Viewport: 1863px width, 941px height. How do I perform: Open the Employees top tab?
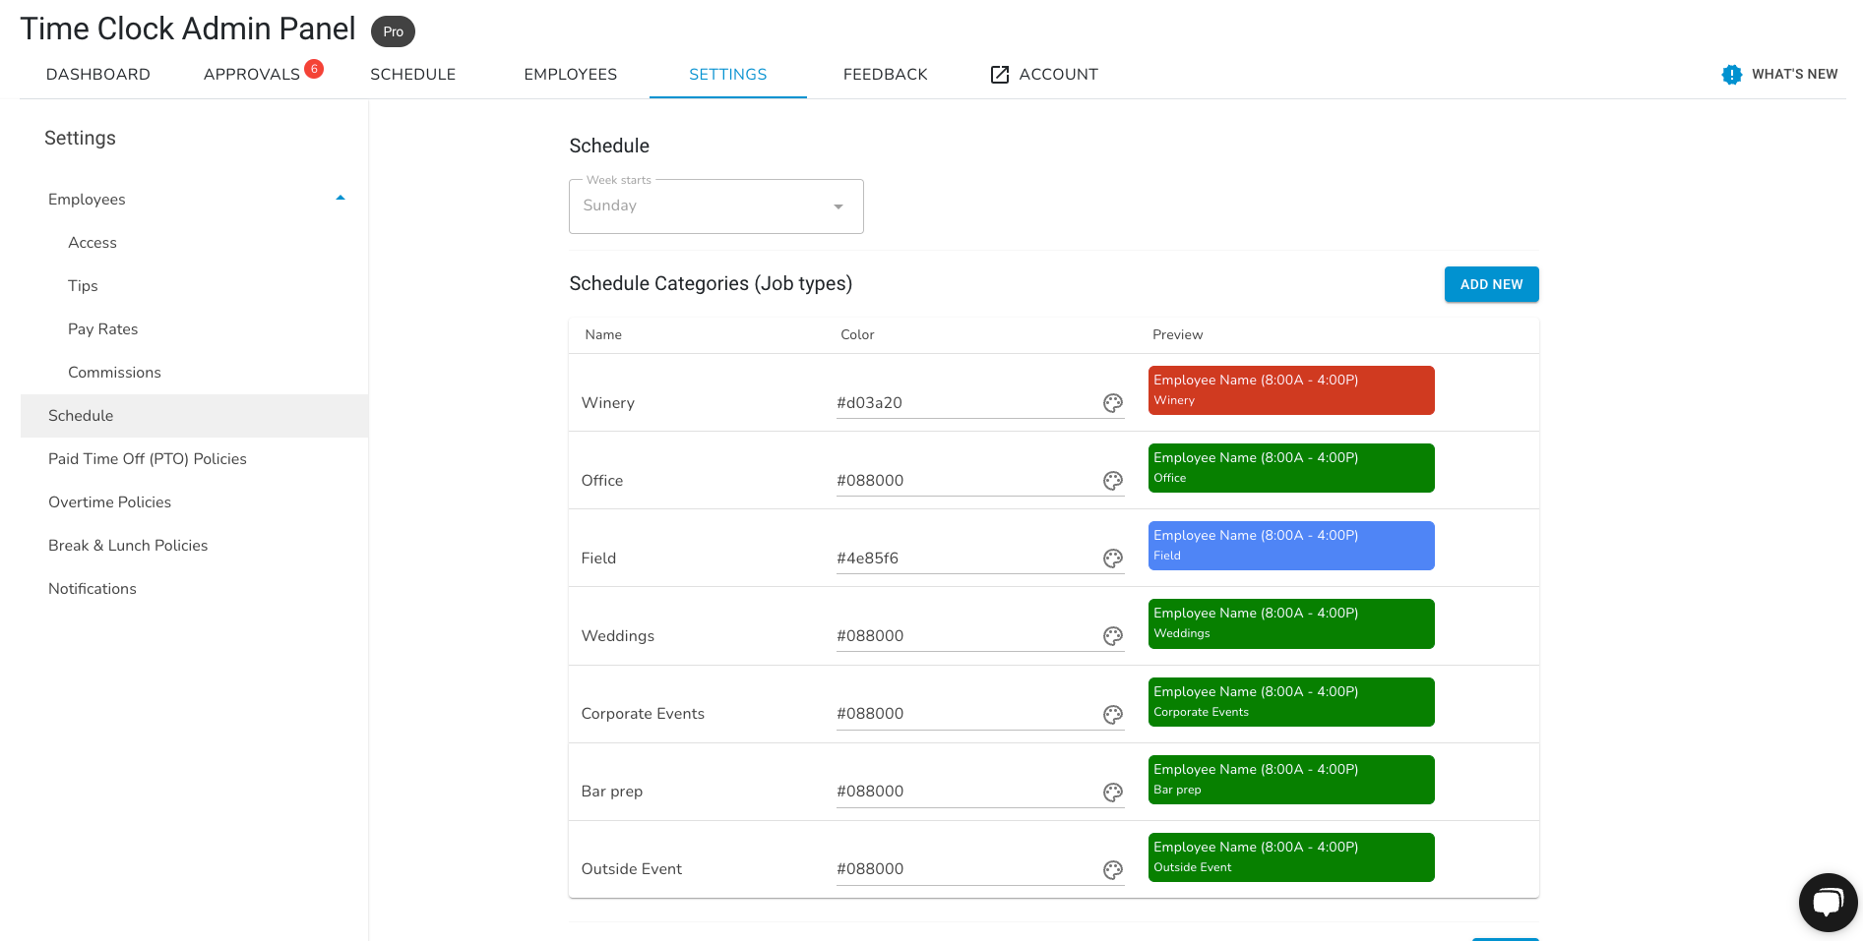point(571,75)
